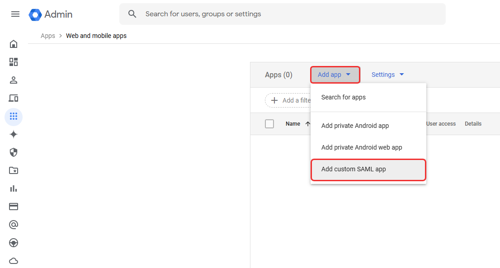
Task: Choose Search for apps menu item
Action: [343, 97]
